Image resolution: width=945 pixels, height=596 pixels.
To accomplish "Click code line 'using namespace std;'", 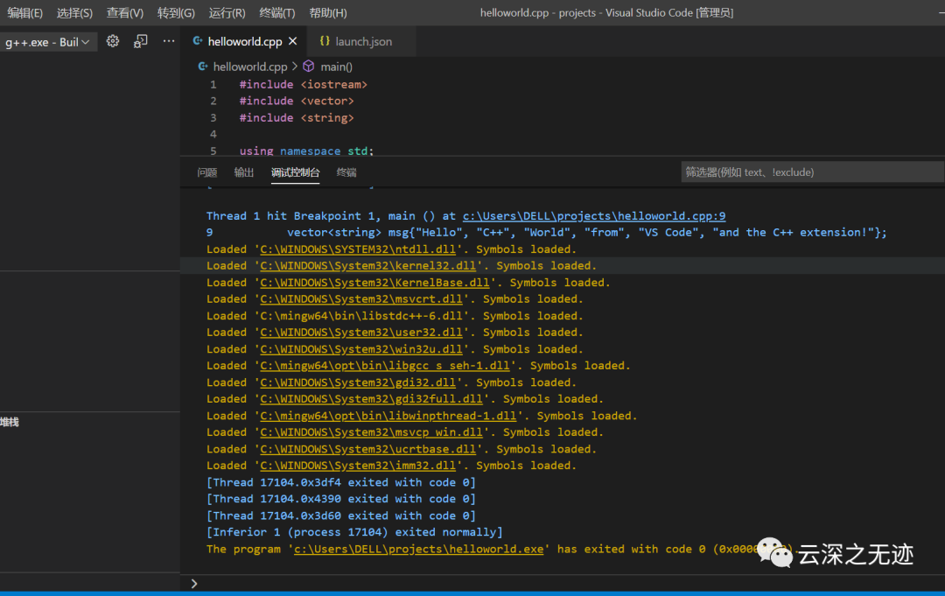I will tap(306, 151).
